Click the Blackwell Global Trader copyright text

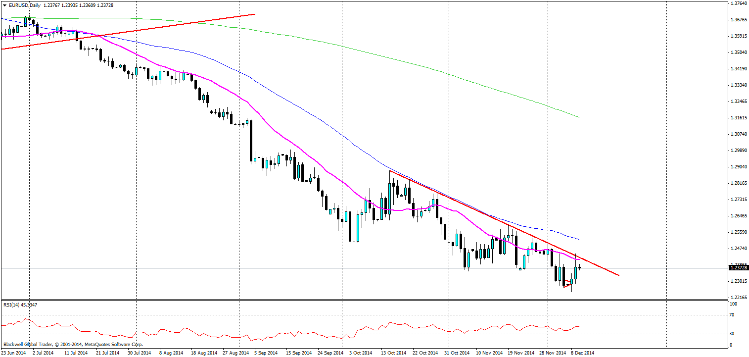(x=73, y=344)
